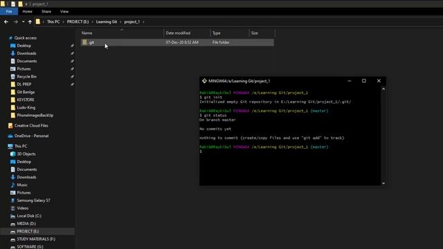Viewport: 443px width, 249px height.
Task: Expand chevron after This PC breadcrumb
Action: (63, 21)
